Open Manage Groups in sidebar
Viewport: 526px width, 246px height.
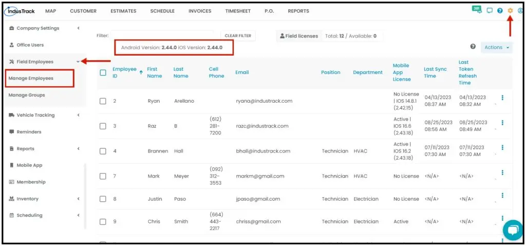pyautogui.click(x=27, y=95)
